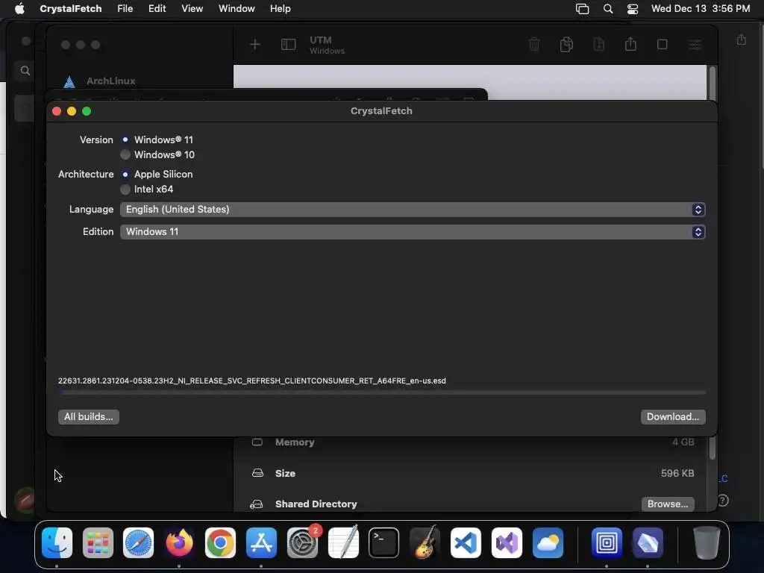Open CrystalFetch from the Dock
This screenshot has height=573, width=764.
(x=648, y=542)
